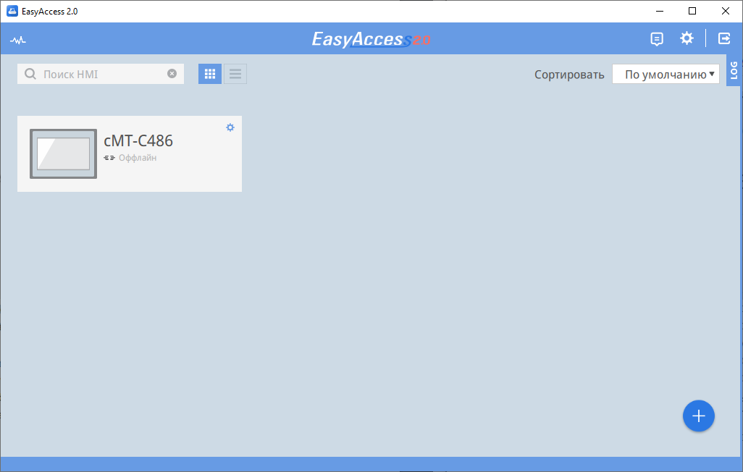Switch to list view

pyautogui.click(x=235, y=74)
